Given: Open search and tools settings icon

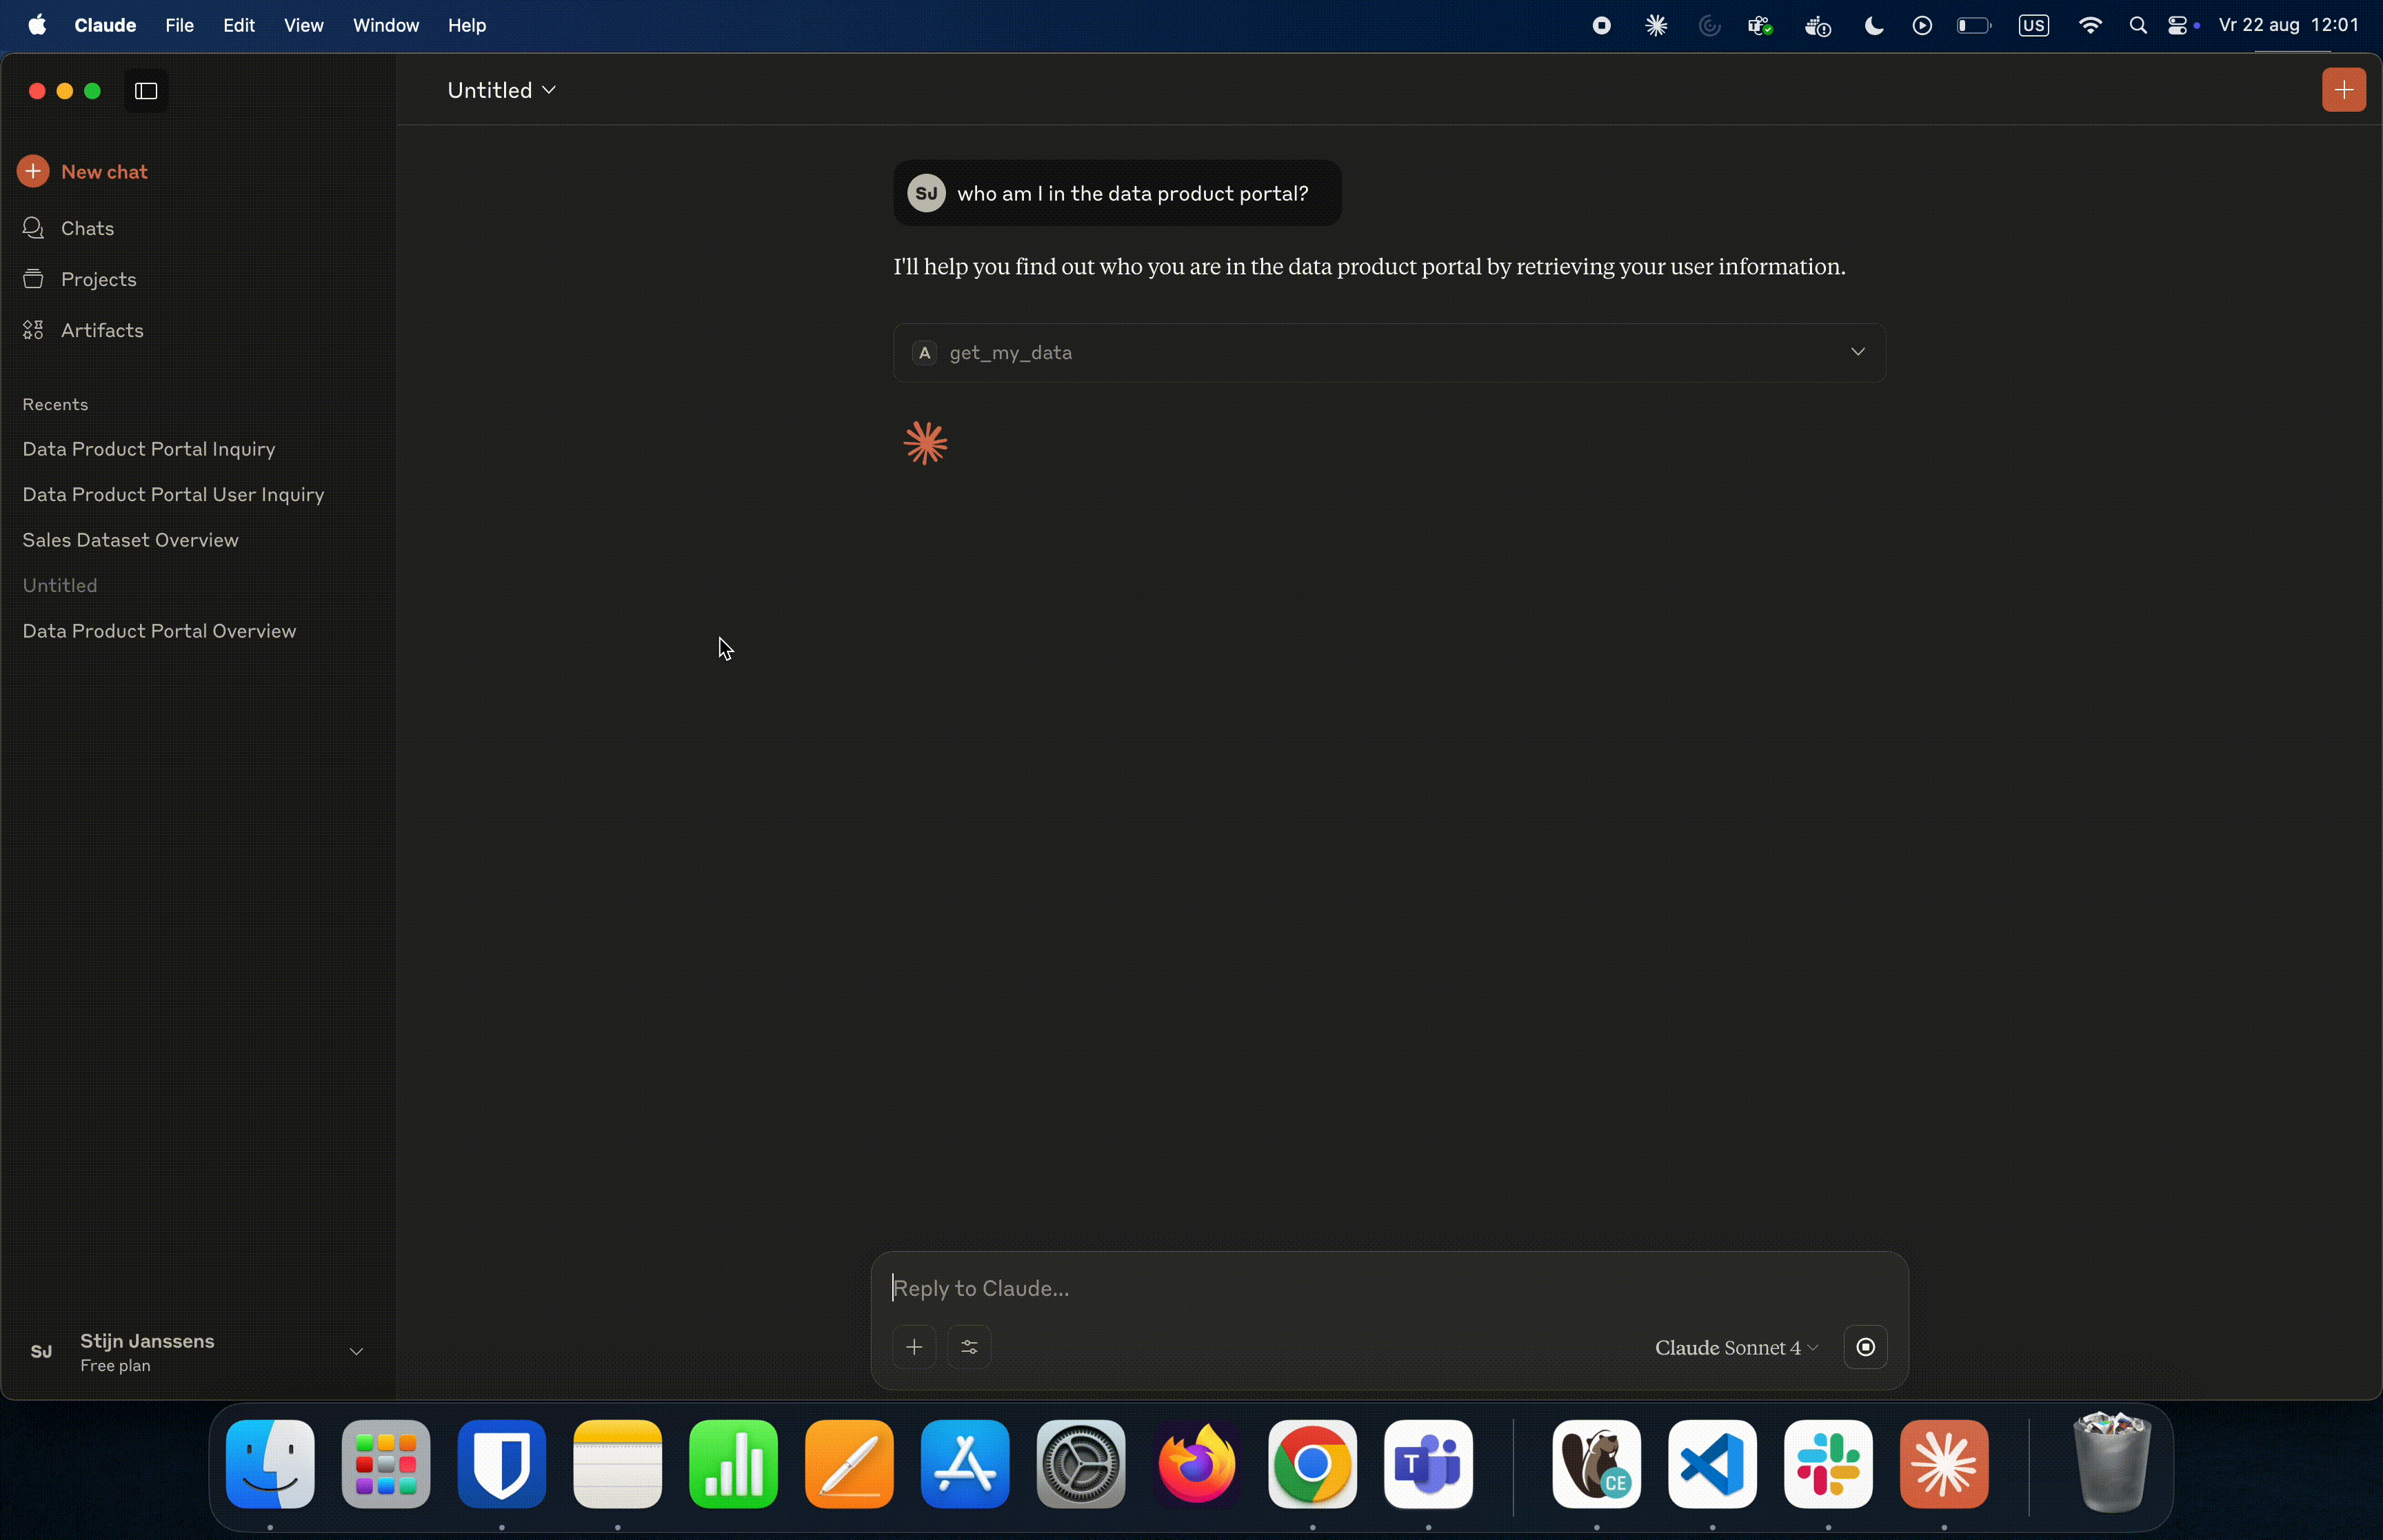Looking at the screenshot, I should pyautogui.click(x=969, y=1347).
